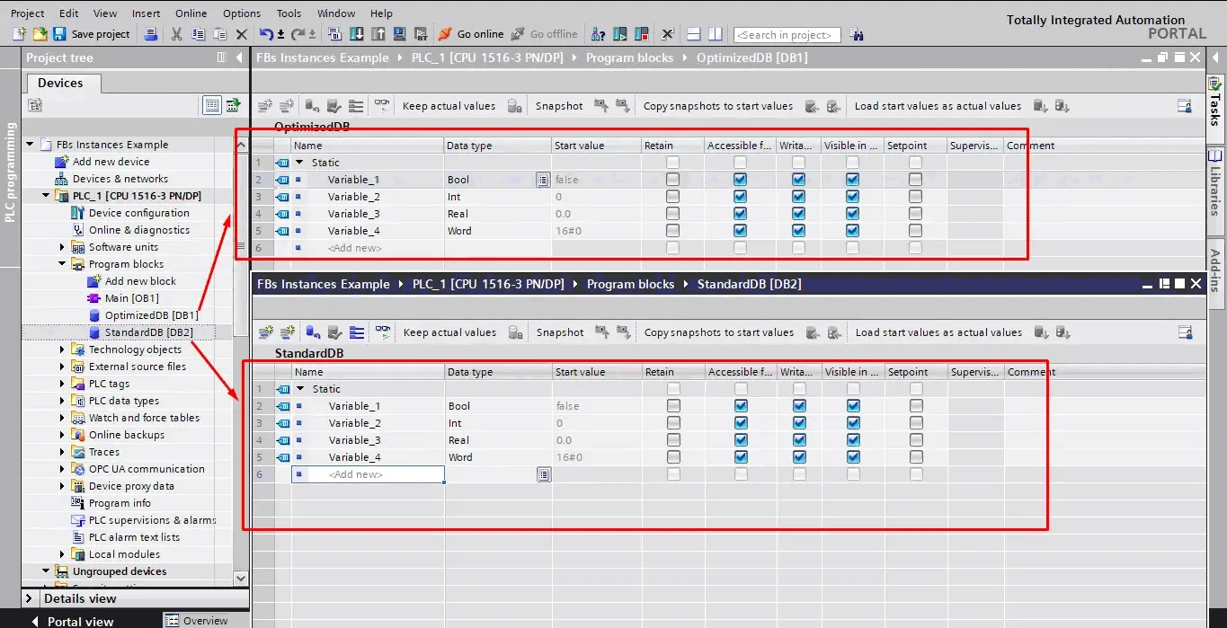This screenshot has width=1227, height=628.
Task: Collapse the Static section in StandardDB
Action: pos(300,389)
